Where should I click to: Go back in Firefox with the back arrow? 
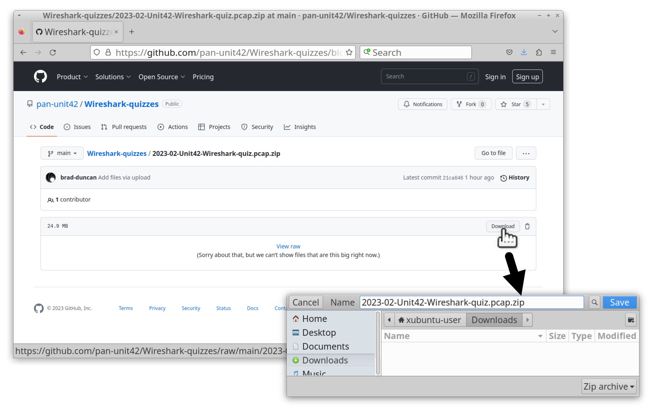(x=23, y=52)
